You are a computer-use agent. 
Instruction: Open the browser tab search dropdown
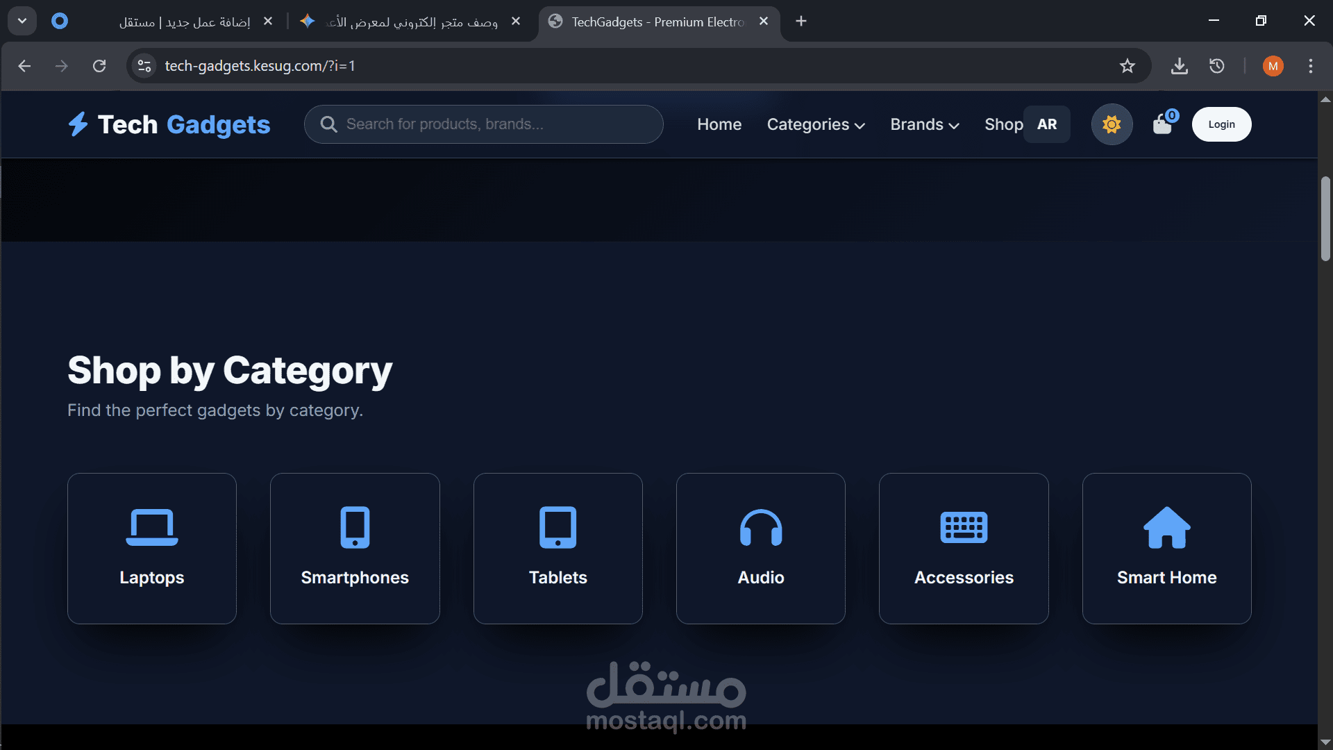pos(22,21)
